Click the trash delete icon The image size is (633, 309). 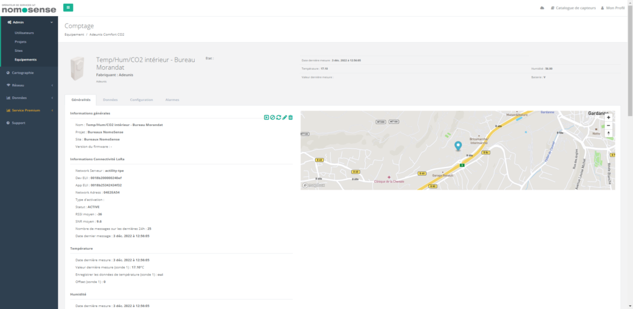pyautogui.click(x=291, y=117)
